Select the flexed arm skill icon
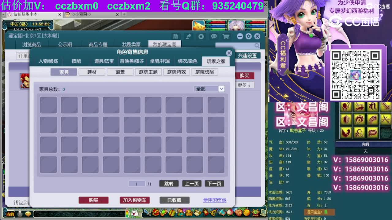Image resolution: width=392 pixels, height=220 pixels. (346, 133)
